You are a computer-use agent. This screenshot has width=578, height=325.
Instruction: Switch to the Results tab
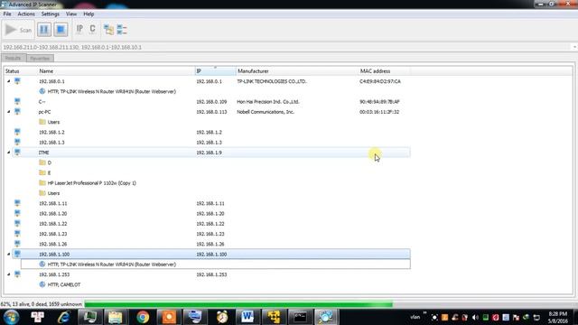pyautogui.click(x=14, y=58)
